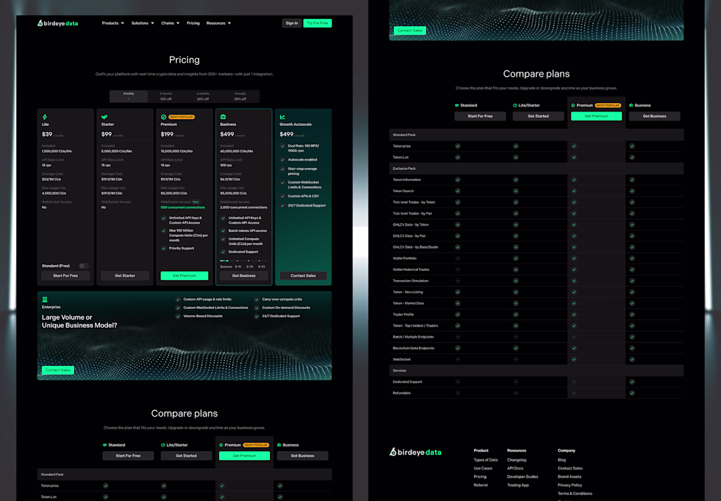Click Get Premium on the $199 Premium card
Viewport: 721px width, 501px height.
(184, 275)
